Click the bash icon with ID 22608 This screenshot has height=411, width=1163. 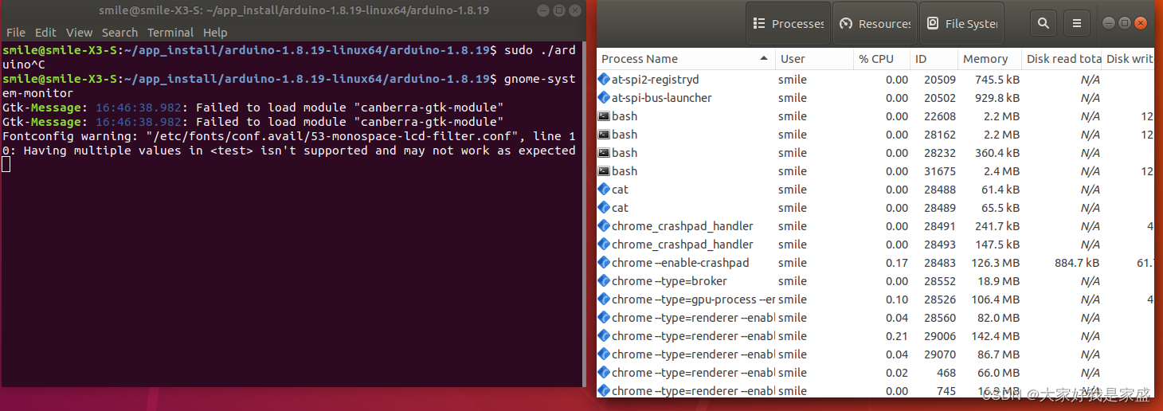(x=604, y=116)
